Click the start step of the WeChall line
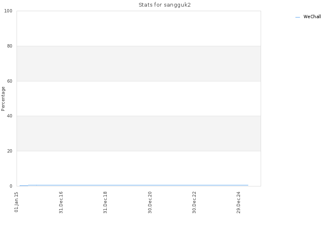Viewport: 331px width, 248px height. coord(24,186)
